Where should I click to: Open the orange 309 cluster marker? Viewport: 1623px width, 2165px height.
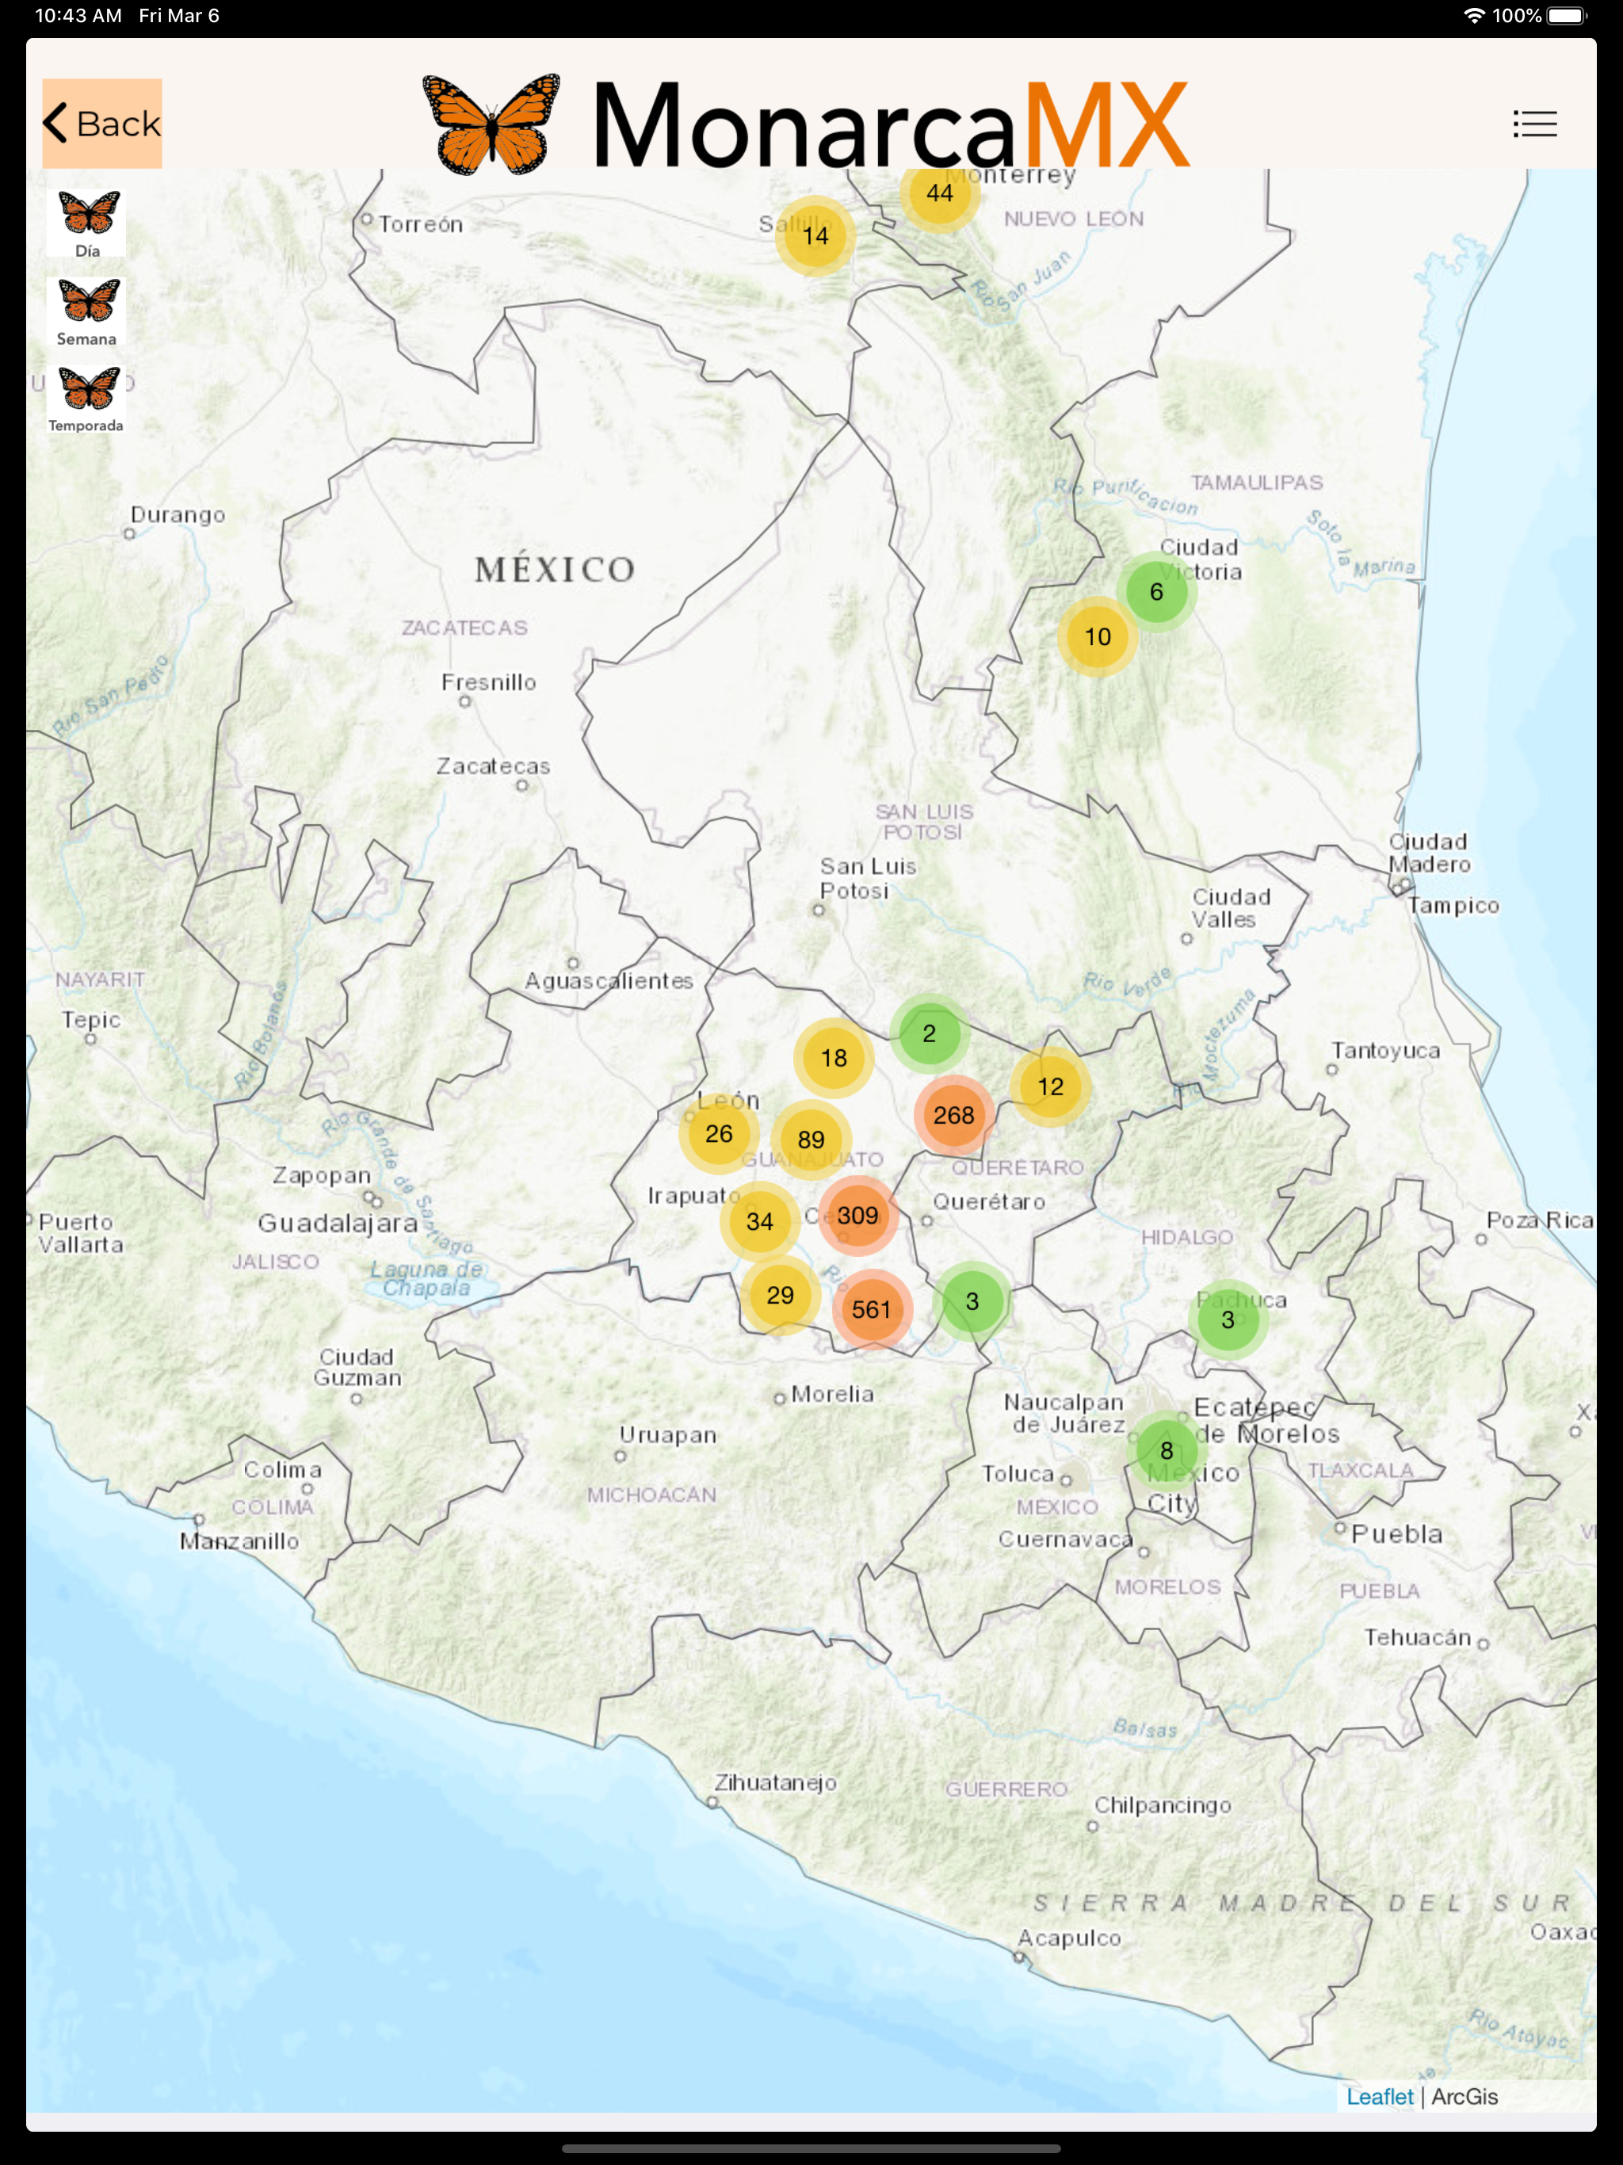857,1215
